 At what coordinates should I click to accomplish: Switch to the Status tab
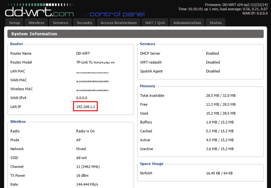[x=215, y=23]
